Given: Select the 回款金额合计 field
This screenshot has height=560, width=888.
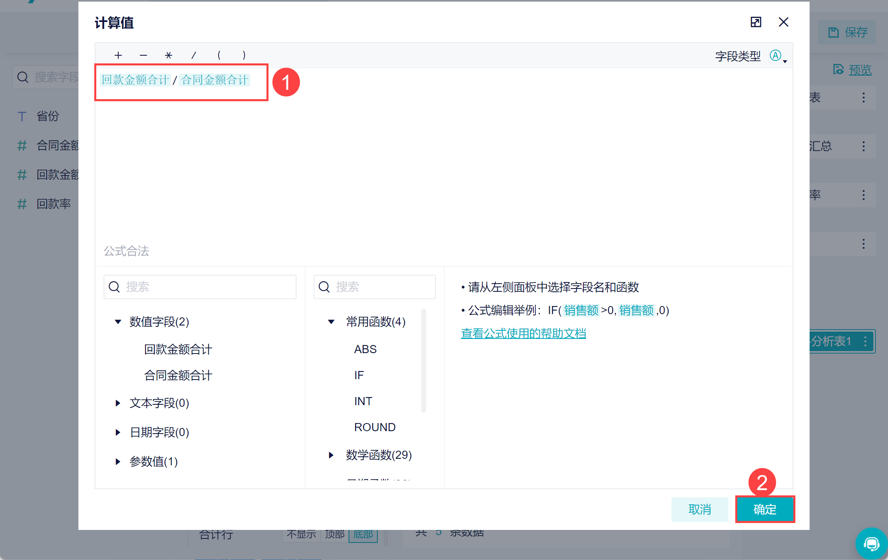Looking at the screenshot, I should pos(178,349).
